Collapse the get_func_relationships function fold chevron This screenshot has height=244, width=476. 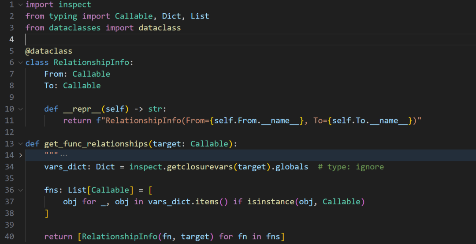pos(20,144)
